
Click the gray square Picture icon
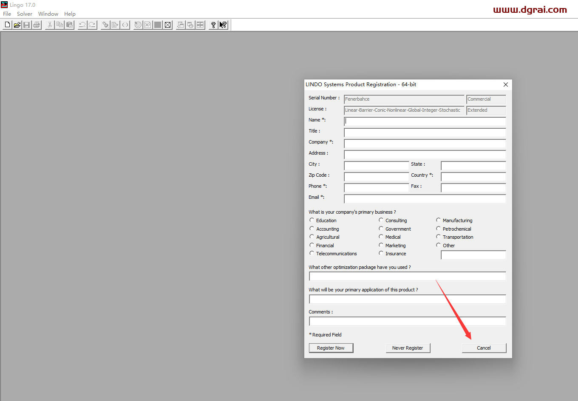[158, 25]
